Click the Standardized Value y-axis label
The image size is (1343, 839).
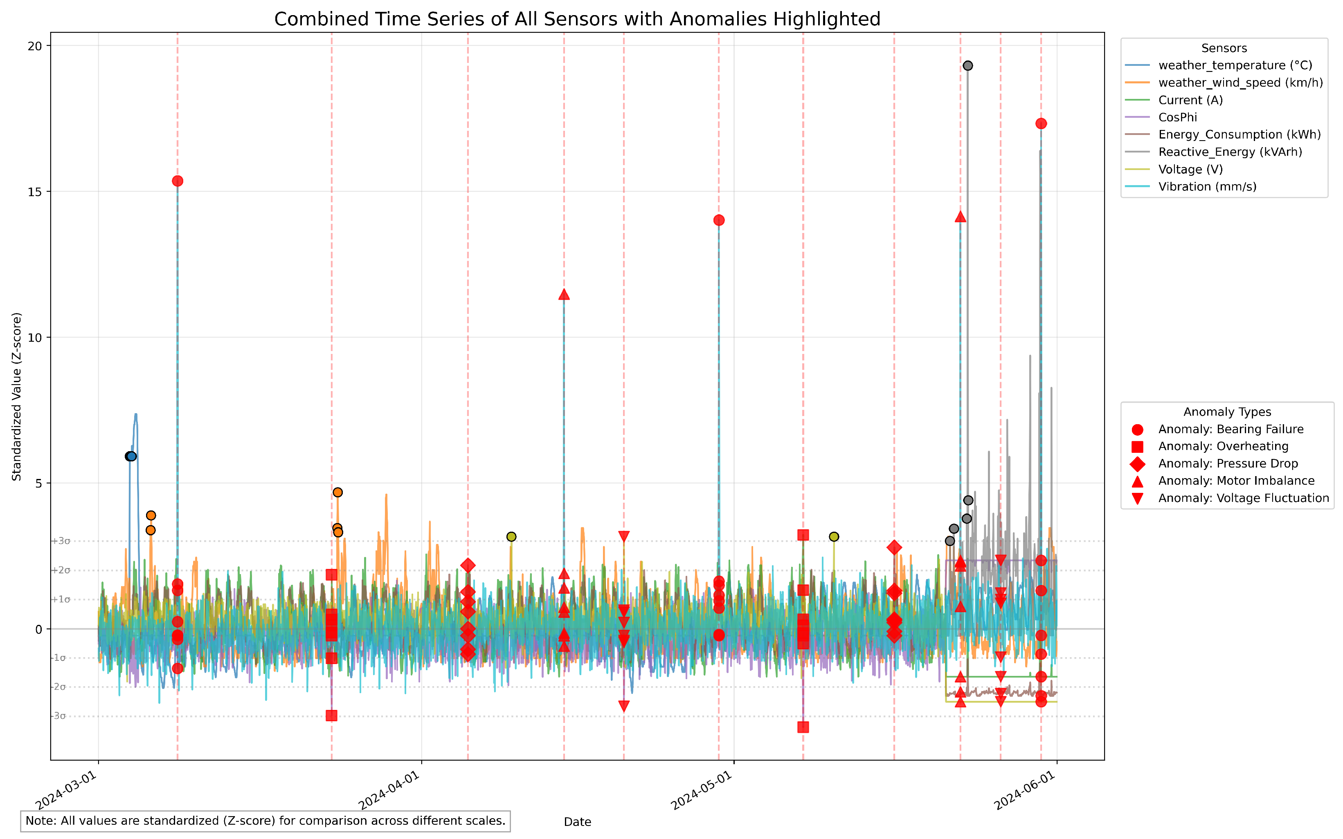[x=17, y=396]
